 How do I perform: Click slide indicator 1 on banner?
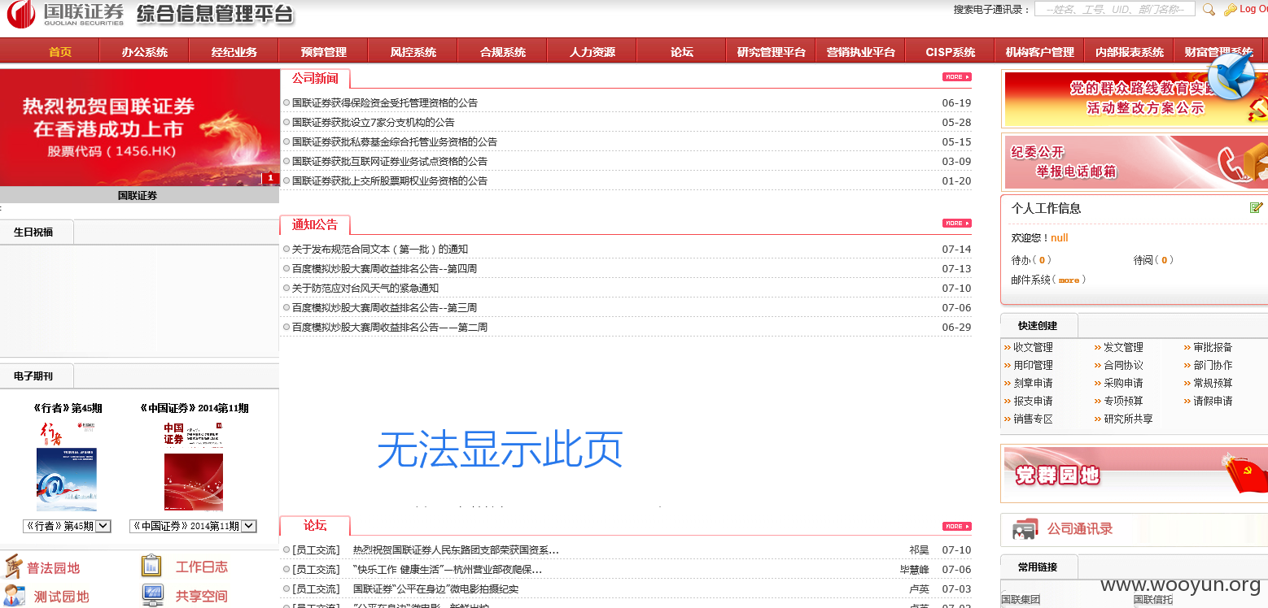pos(270,178)
